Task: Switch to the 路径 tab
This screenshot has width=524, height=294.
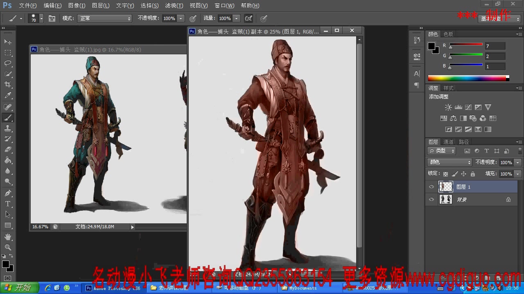Action: coord(464,142)
